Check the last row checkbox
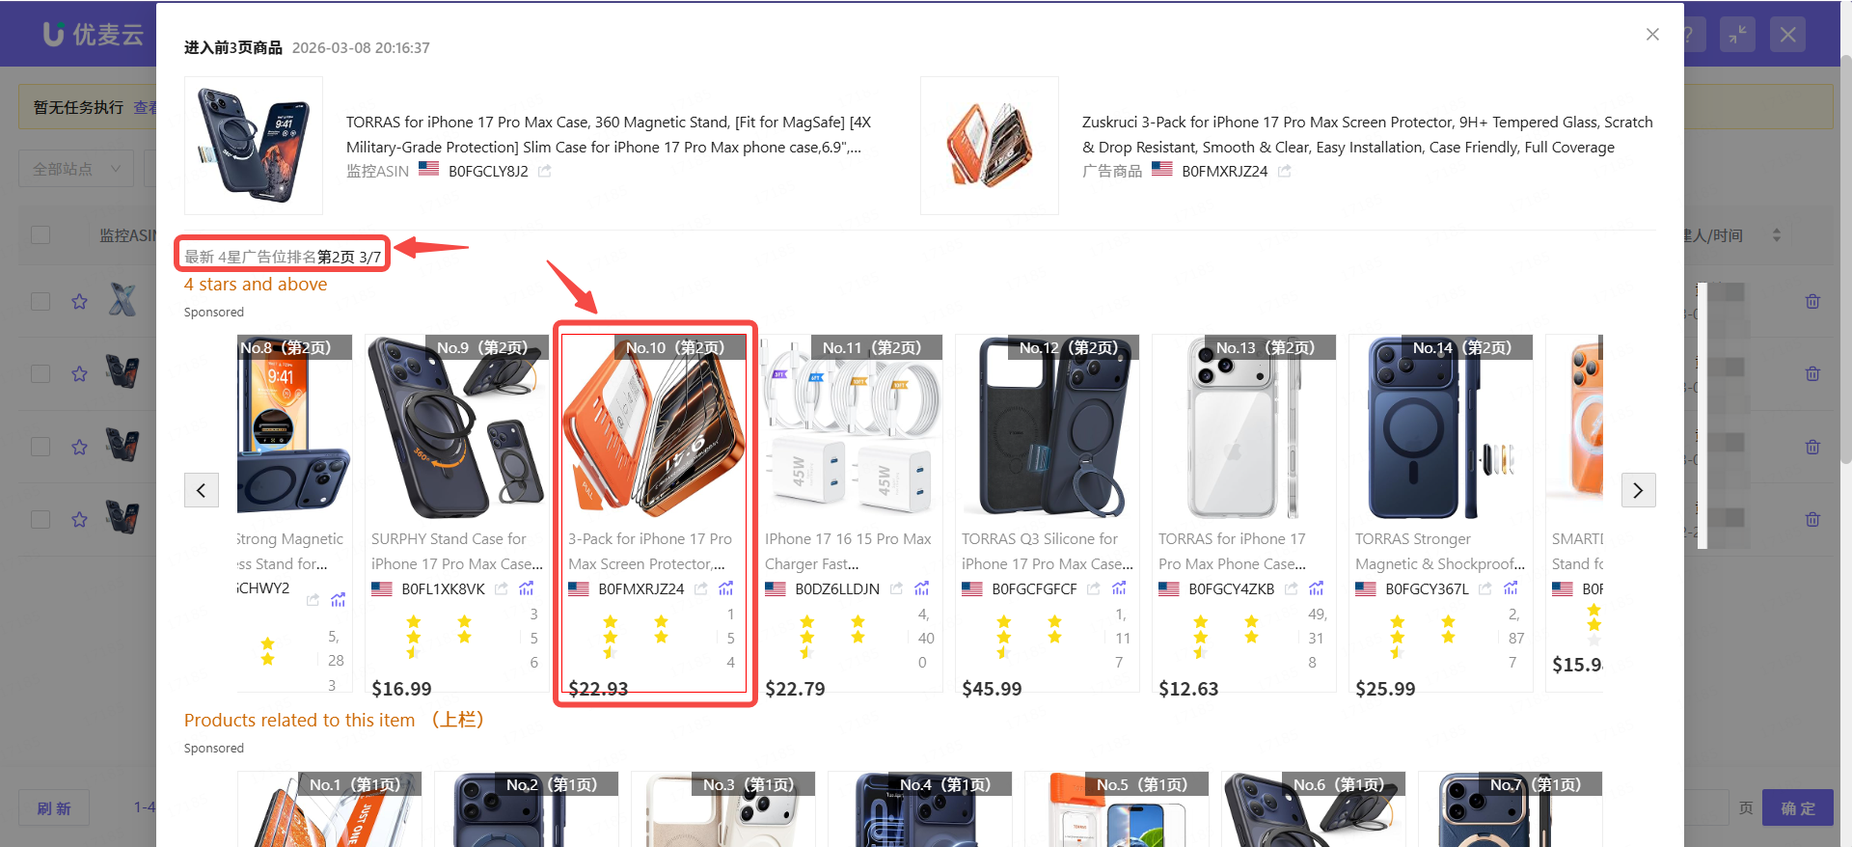Viewport: 1852px width, 847px height. point(41,519)
